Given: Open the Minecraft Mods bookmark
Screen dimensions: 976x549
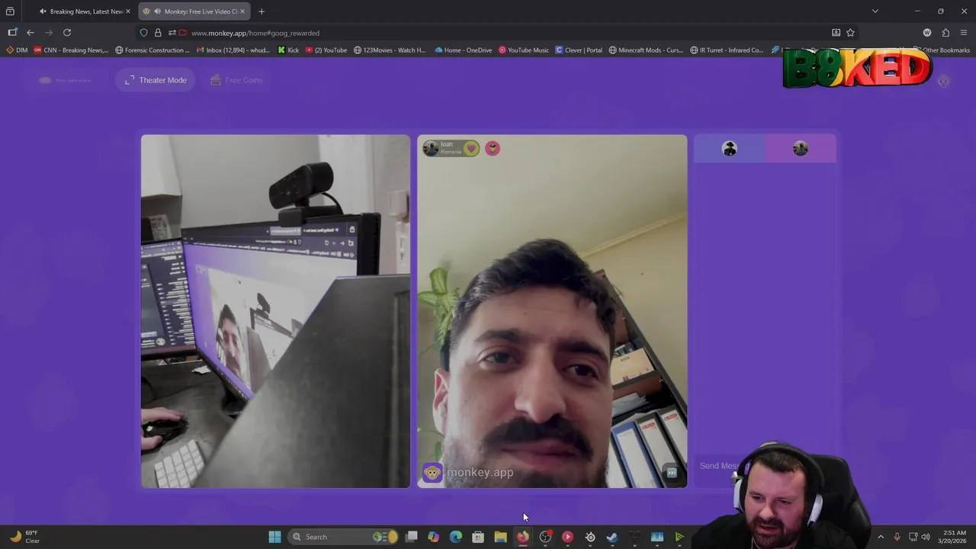Looking at the screenshot, I should (x=646, y=50).
